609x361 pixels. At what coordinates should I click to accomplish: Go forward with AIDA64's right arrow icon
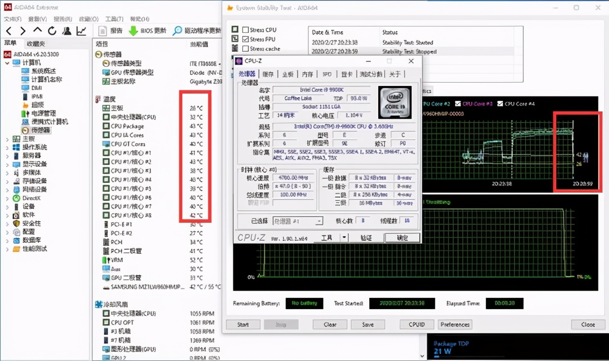(x=23, y=31)
